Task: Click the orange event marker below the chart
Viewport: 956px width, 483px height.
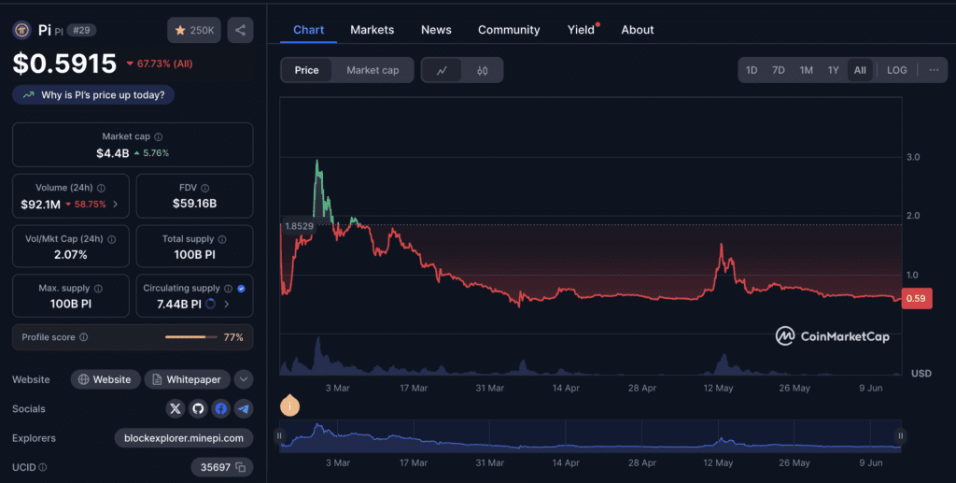Action: [289, 405]
